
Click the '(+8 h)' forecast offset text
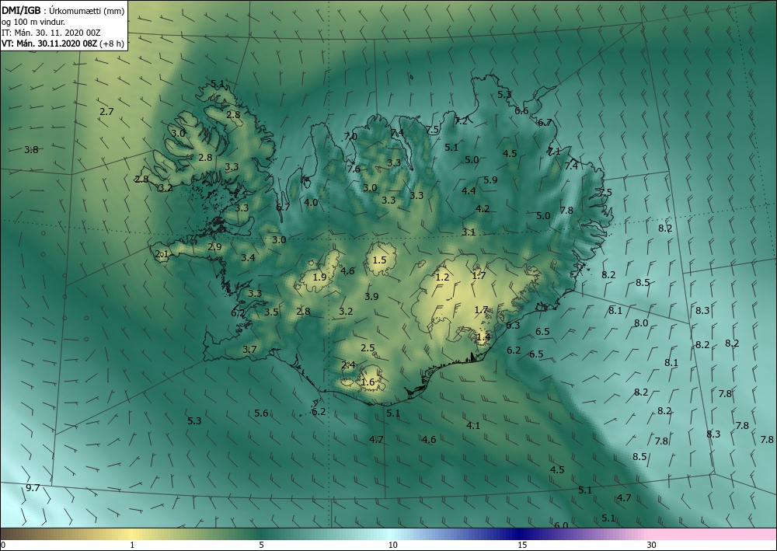pos(111,44)
